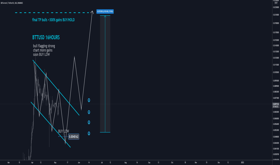Click the Jul date on time axis
The image size is (280, 165).
coord(102,163)
